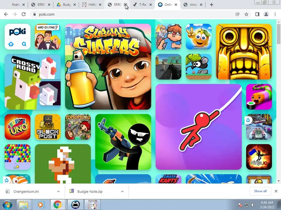
Task: Play the Who Is Lying game
Action: [x=48, y=37]
